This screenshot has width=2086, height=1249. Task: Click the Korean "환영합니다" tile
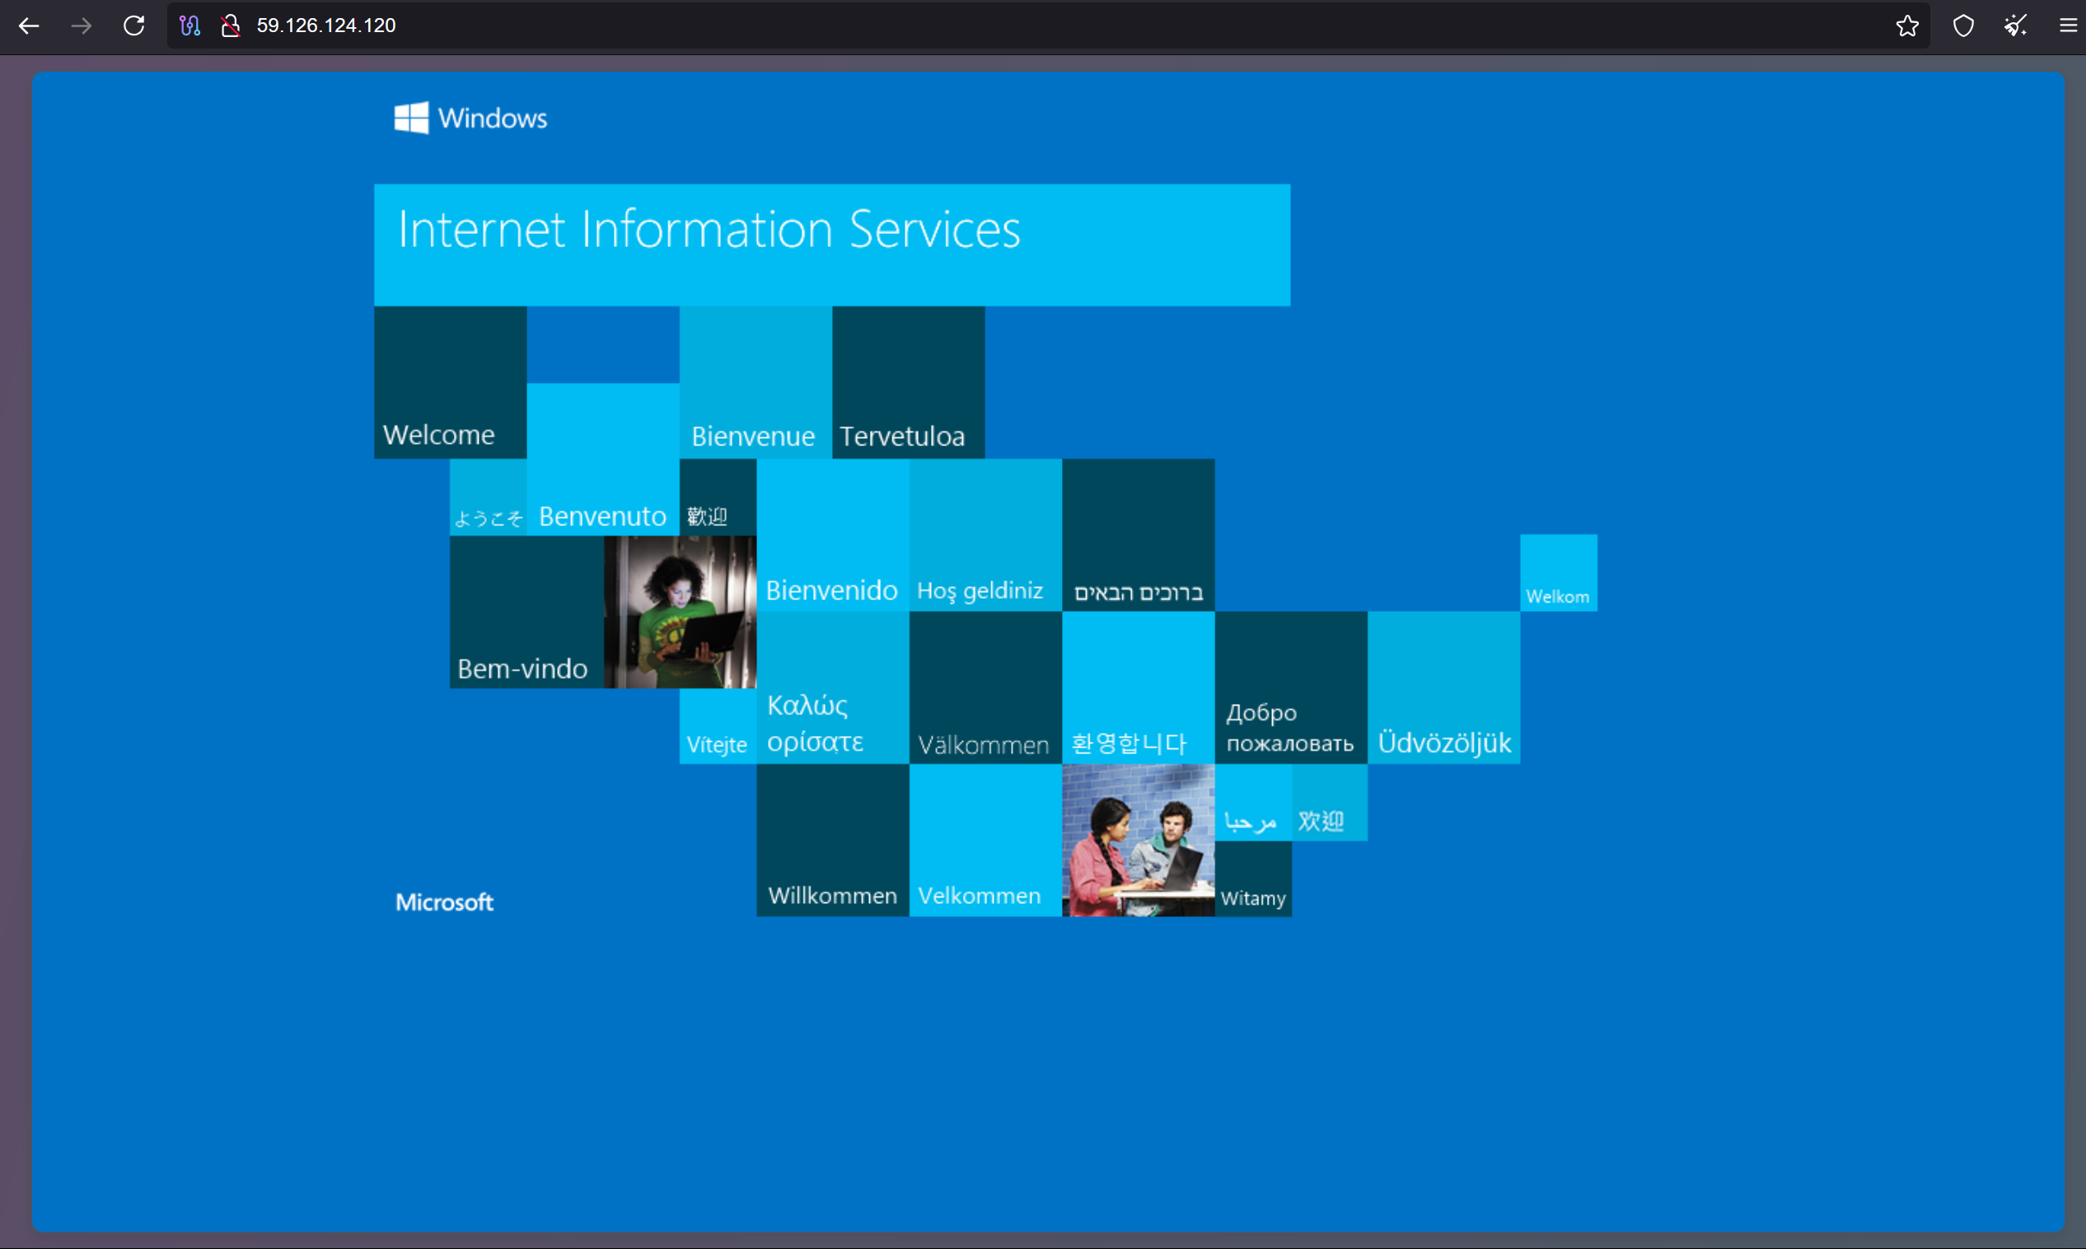[1138, 687]
